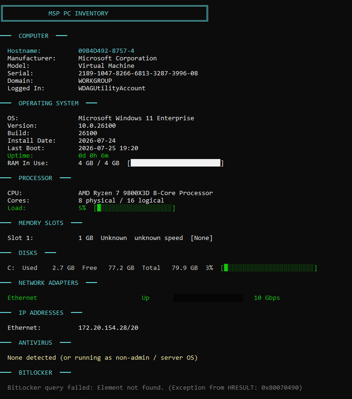The height and width of the screenshot is (399, 352).
Task: Select AMD Ryzen 7 9800X3D processor name
Action: point(146,193)
